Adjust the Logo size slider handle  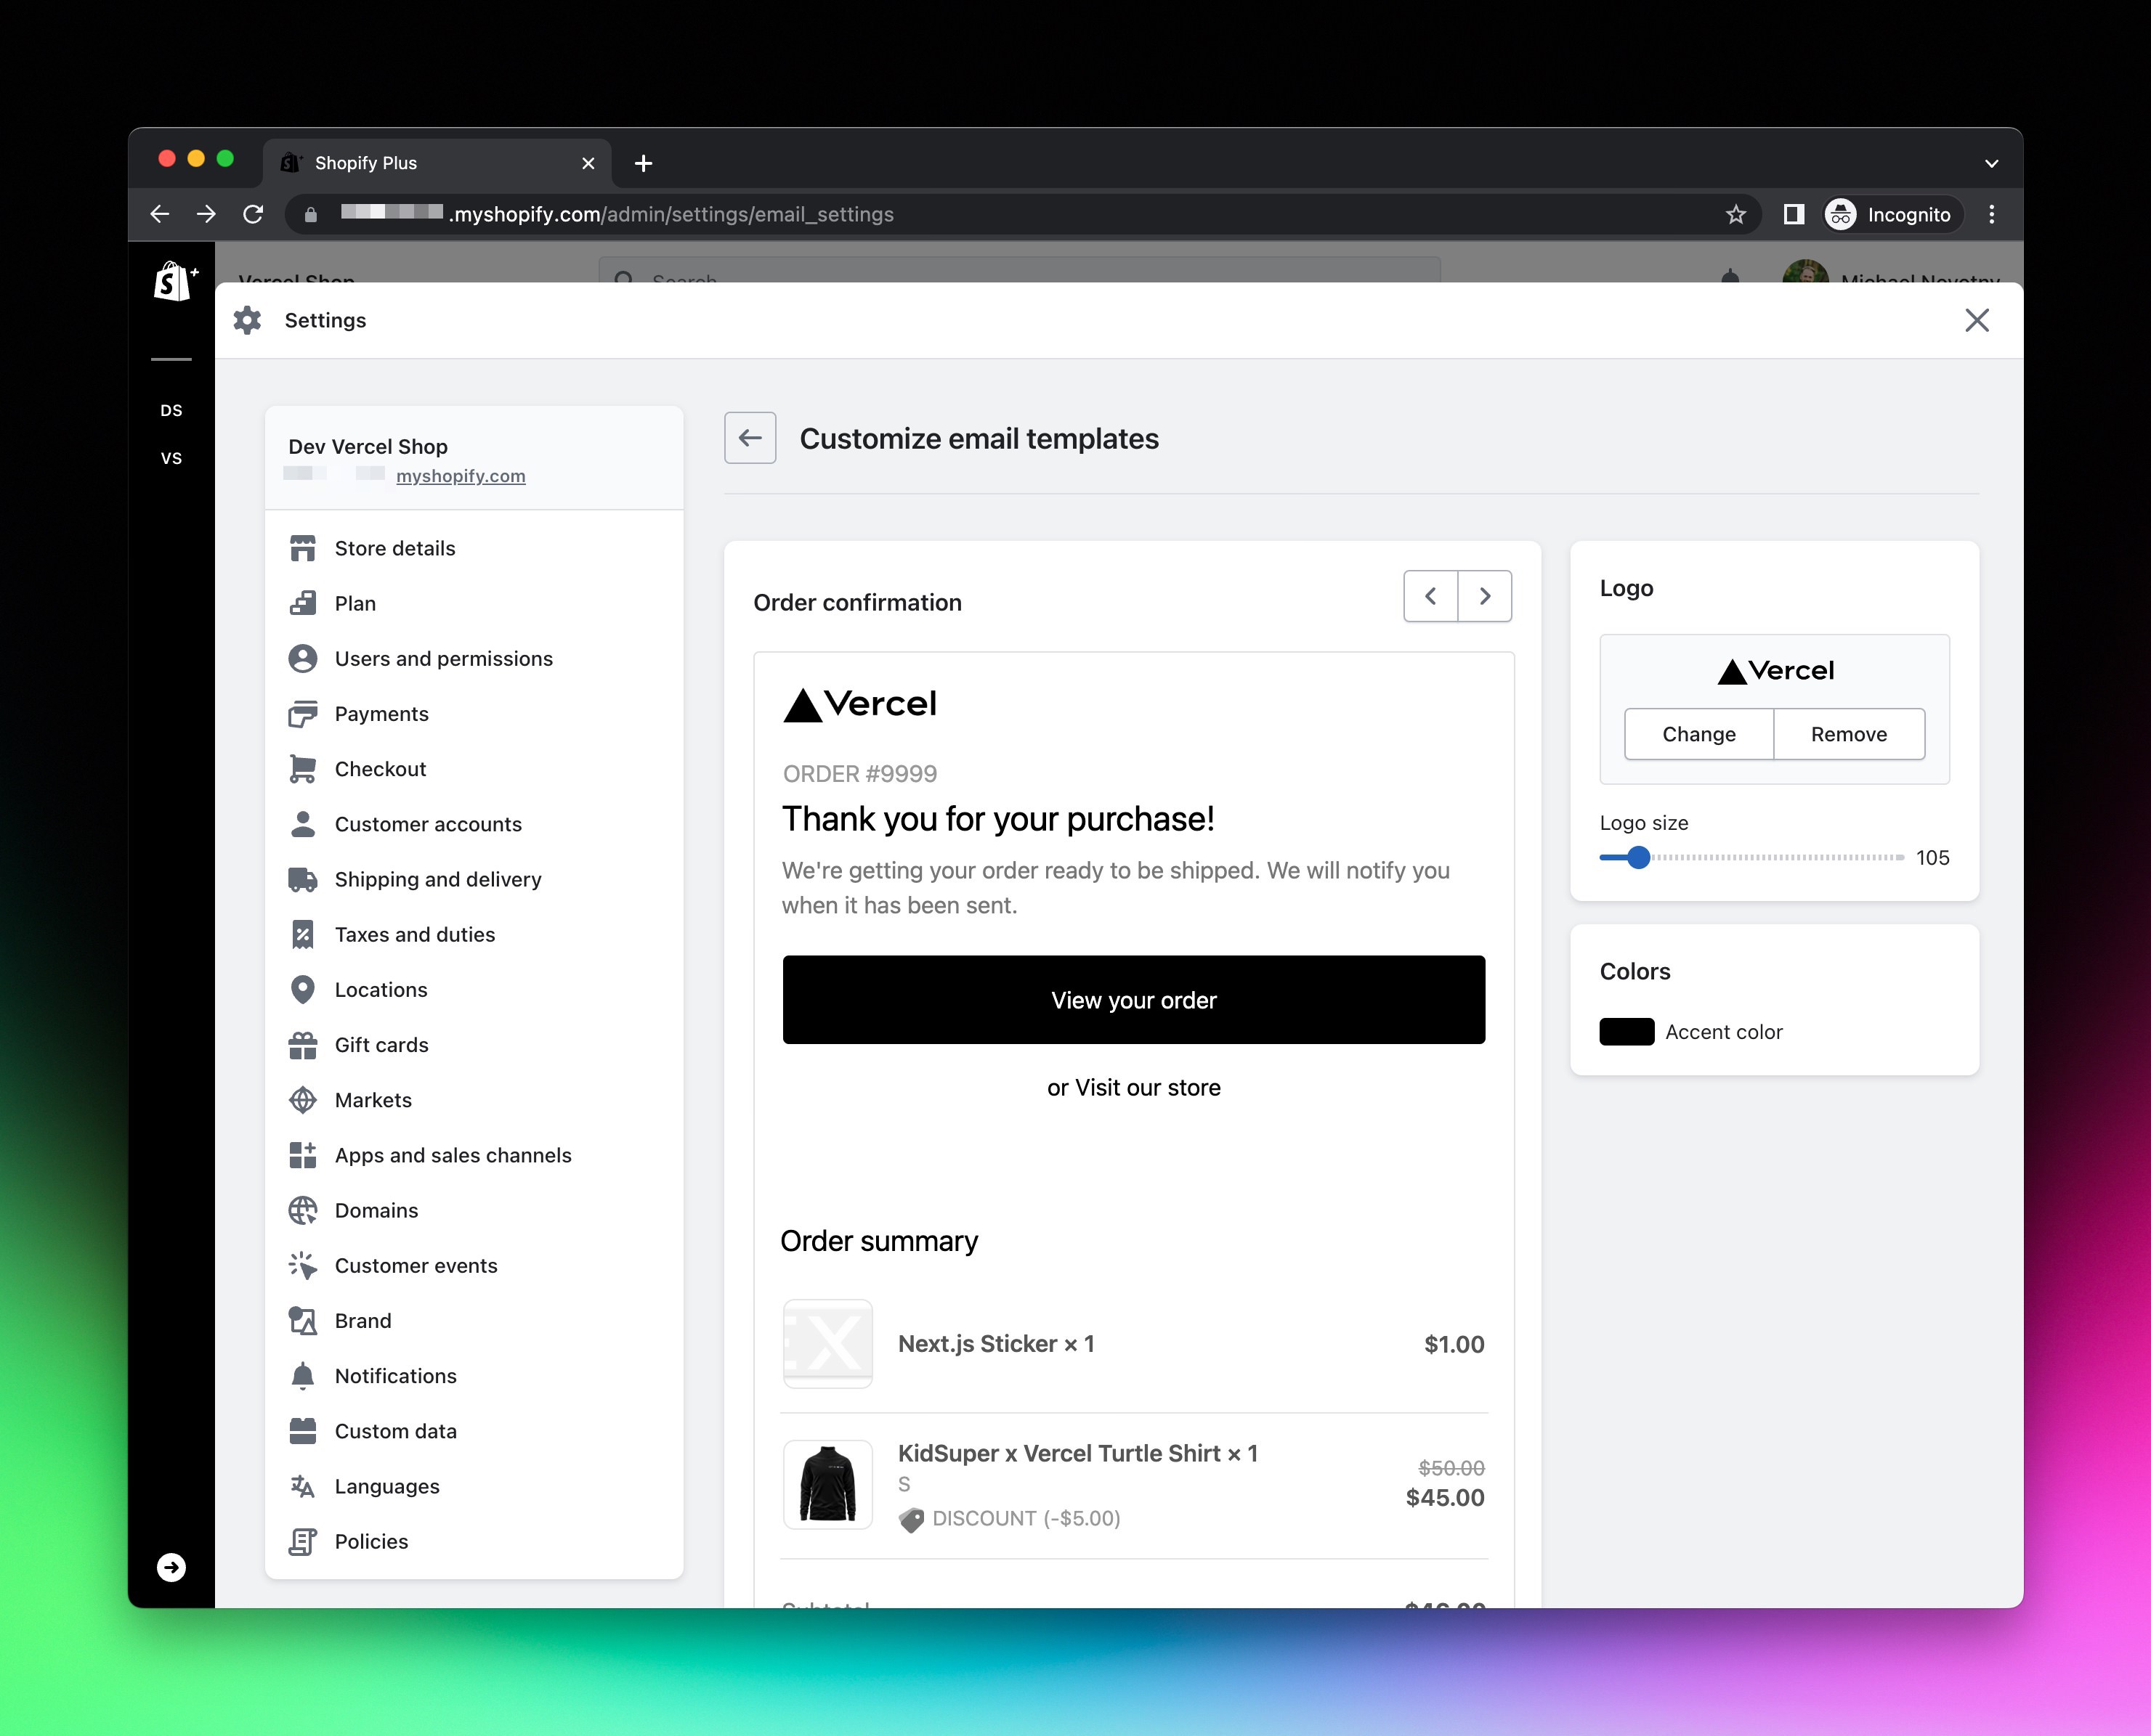pos(1637,857)
